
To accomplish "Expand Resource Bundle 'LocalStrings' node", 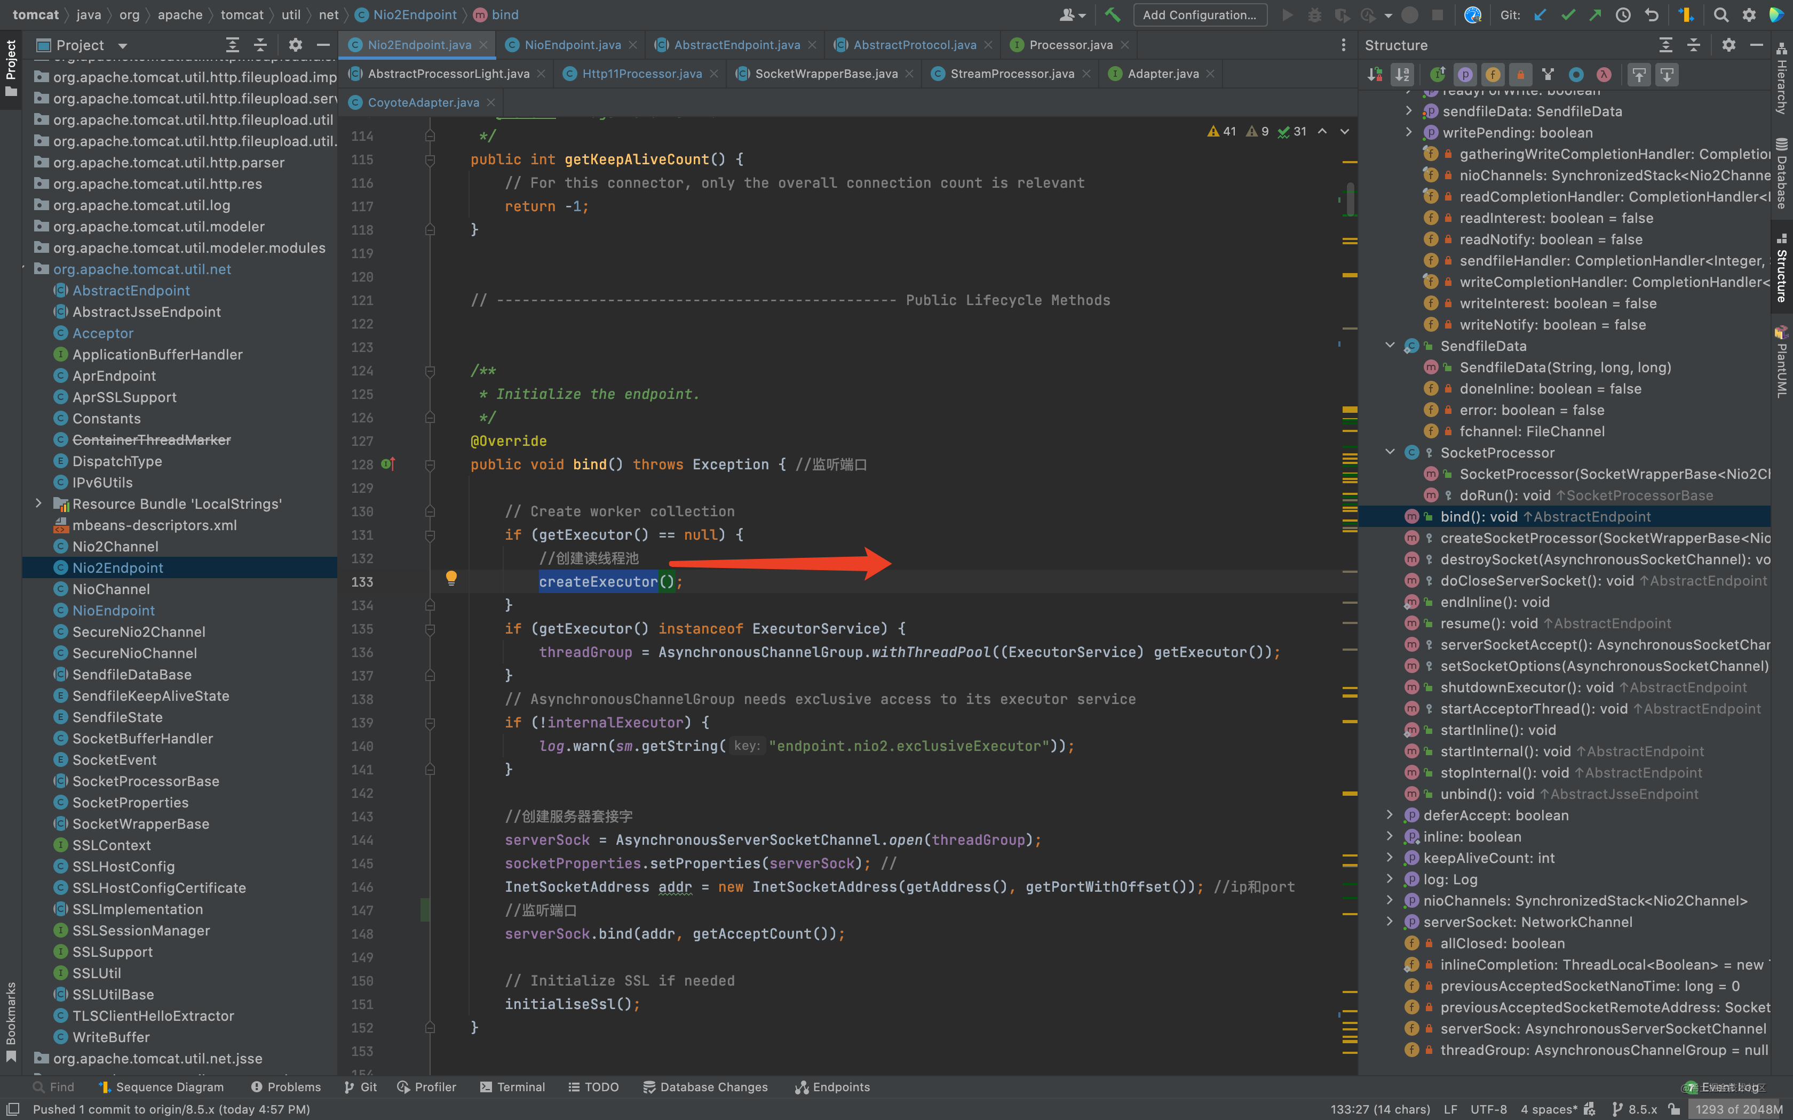I will (38, 503).
